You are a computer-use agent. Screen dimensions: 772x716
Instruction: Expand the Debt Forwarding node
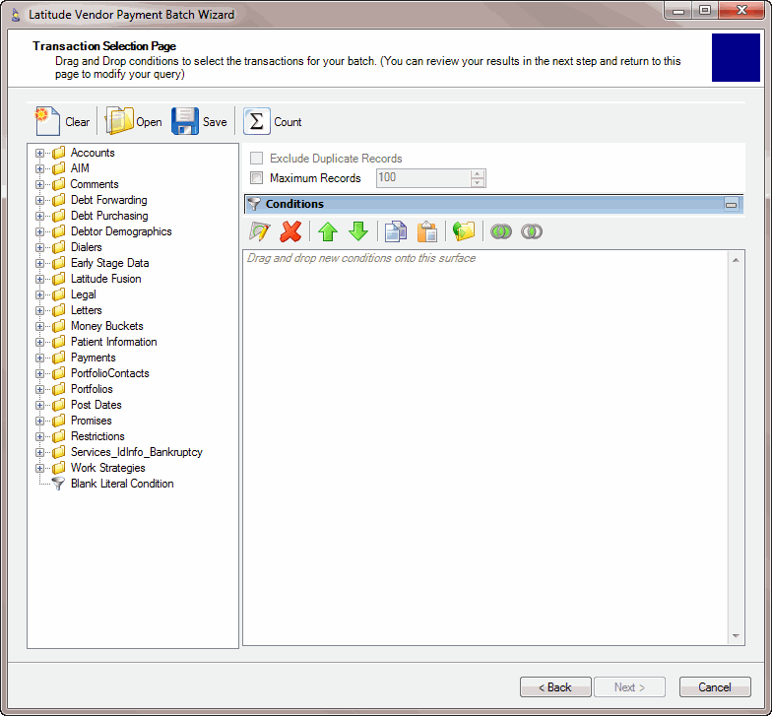pos(39,201)
